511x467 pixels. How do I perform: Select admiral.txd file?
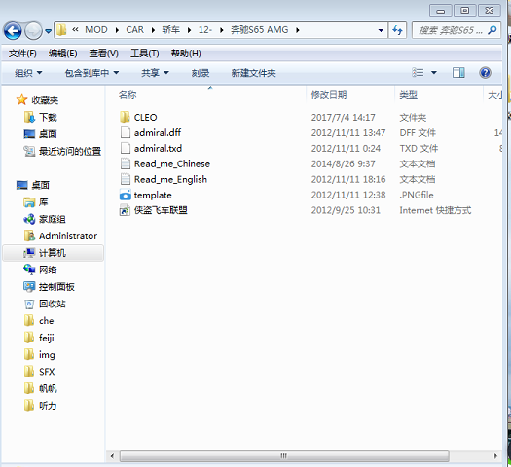(x=158, y=148)
